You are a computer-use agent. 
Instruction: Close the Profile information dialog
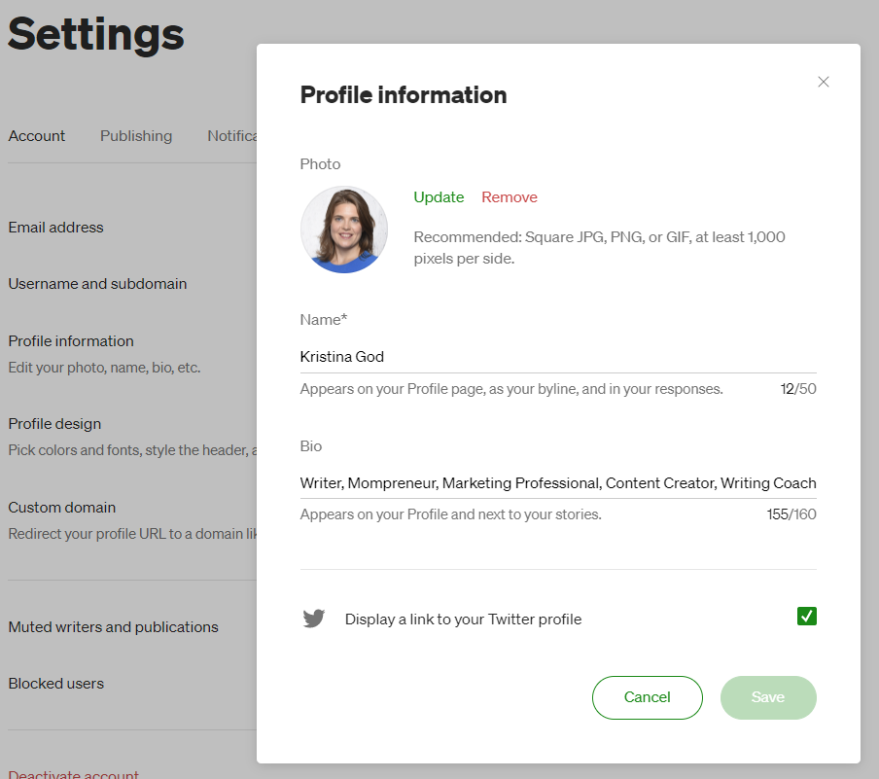pyautogui.click(x=823, y=82)
